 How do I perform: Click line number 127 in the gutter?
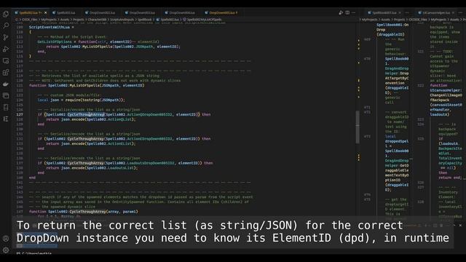pyautogui.click(x=20, y=114)
